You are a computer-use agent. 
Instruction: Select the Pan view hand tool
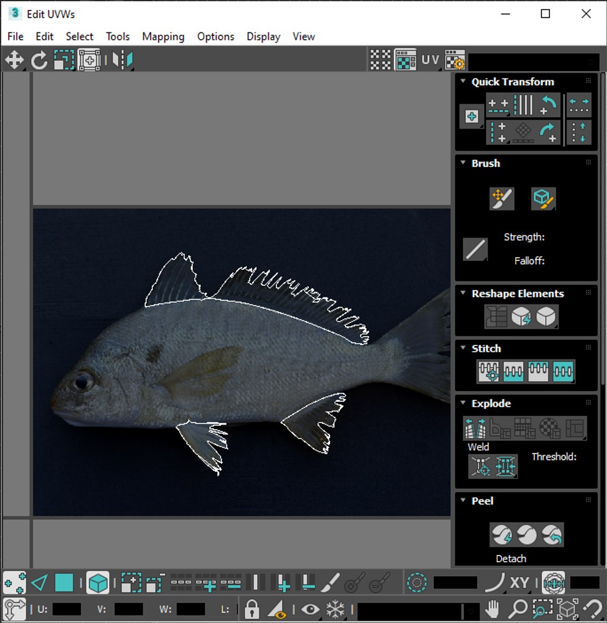[x=493, y=609]
